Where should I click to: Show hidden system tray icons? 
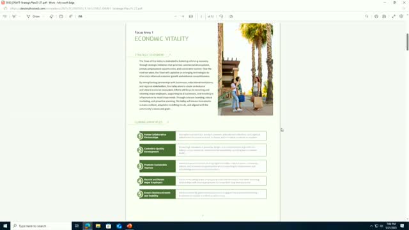[x=371, y=226]
